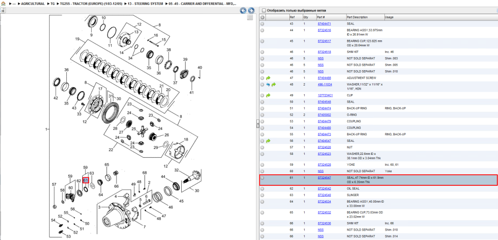Click the header add-all circle icon

point(262,17)
